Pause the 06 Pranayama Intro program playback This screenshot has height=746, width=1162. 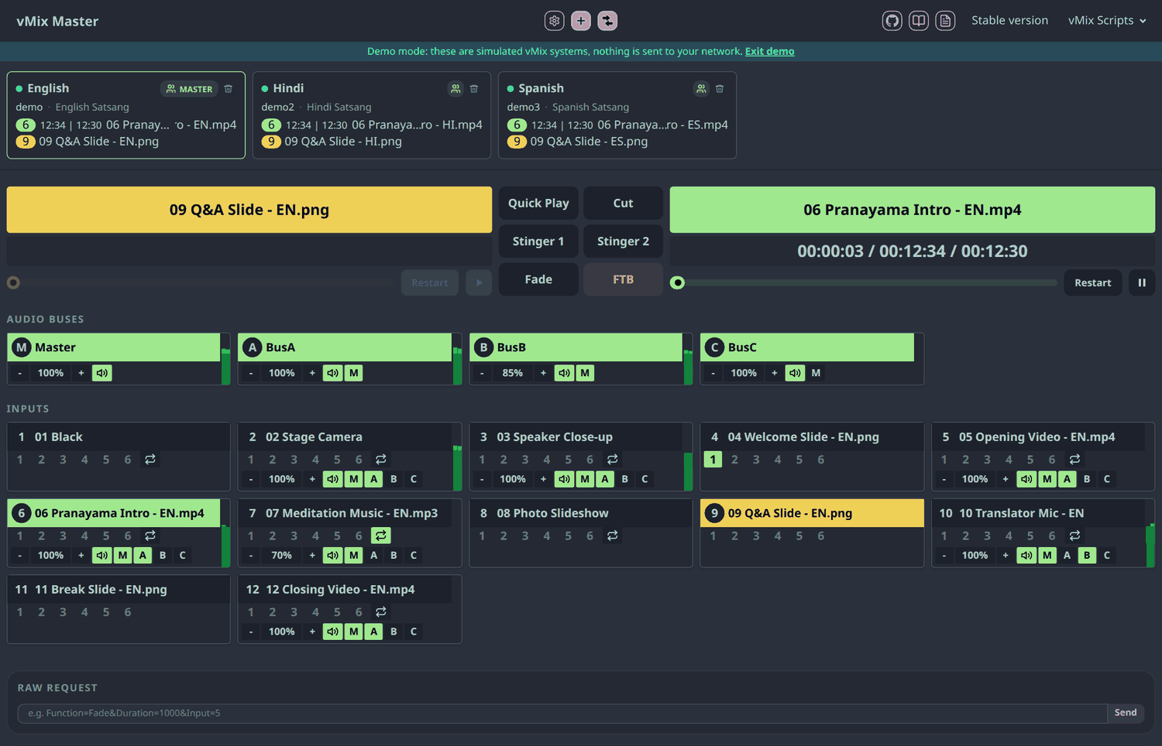click(x=1142, y=282)
